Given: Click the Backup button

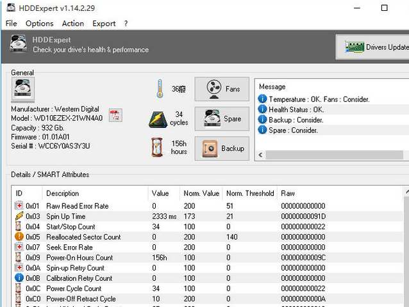Looking at the screenshot, I should (222, 148).
